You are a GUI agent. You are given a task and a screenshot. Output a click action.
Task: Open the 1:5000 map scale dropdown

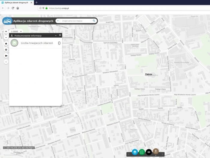(x=21, y=31)
